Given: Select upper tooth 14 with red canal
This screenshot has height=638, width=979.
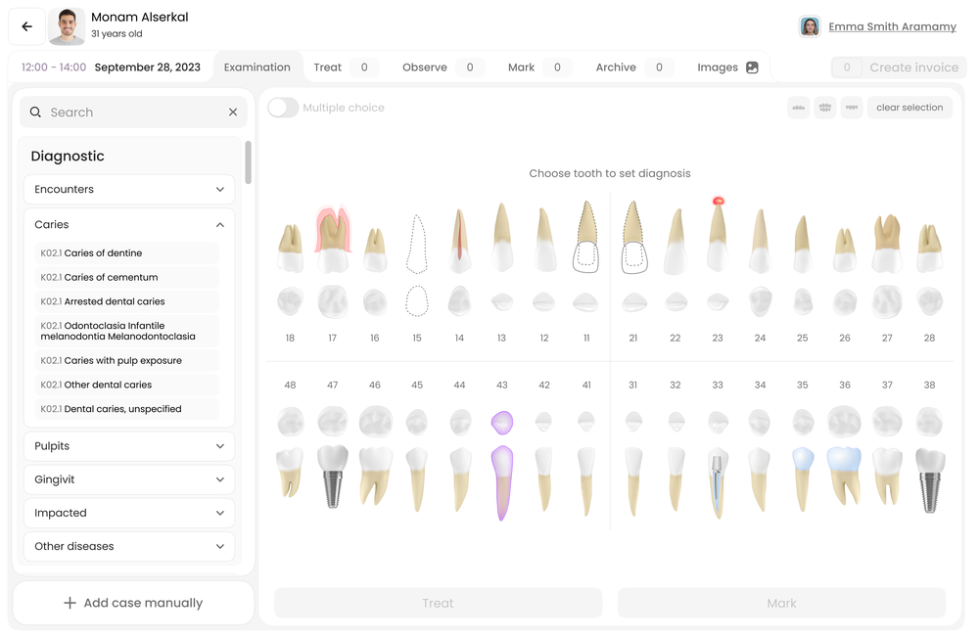Looking at the screenshot, I should click(x=459, y=241).
